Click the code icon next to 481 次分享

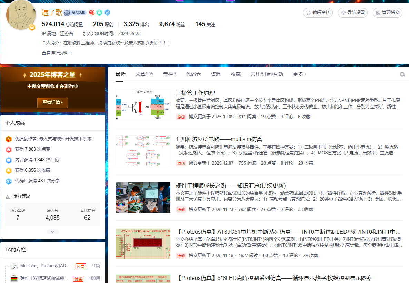(x=9, y=181)
